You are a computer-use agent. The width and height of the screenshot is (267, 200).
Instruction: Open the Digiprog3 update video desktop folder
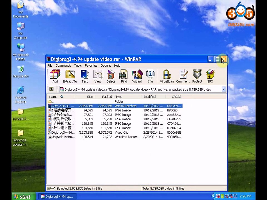click(x=21, y=138)
